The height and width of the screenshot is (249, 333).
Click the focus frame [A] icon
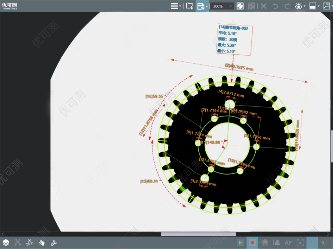pyautogui.click(x=300, y=243)
